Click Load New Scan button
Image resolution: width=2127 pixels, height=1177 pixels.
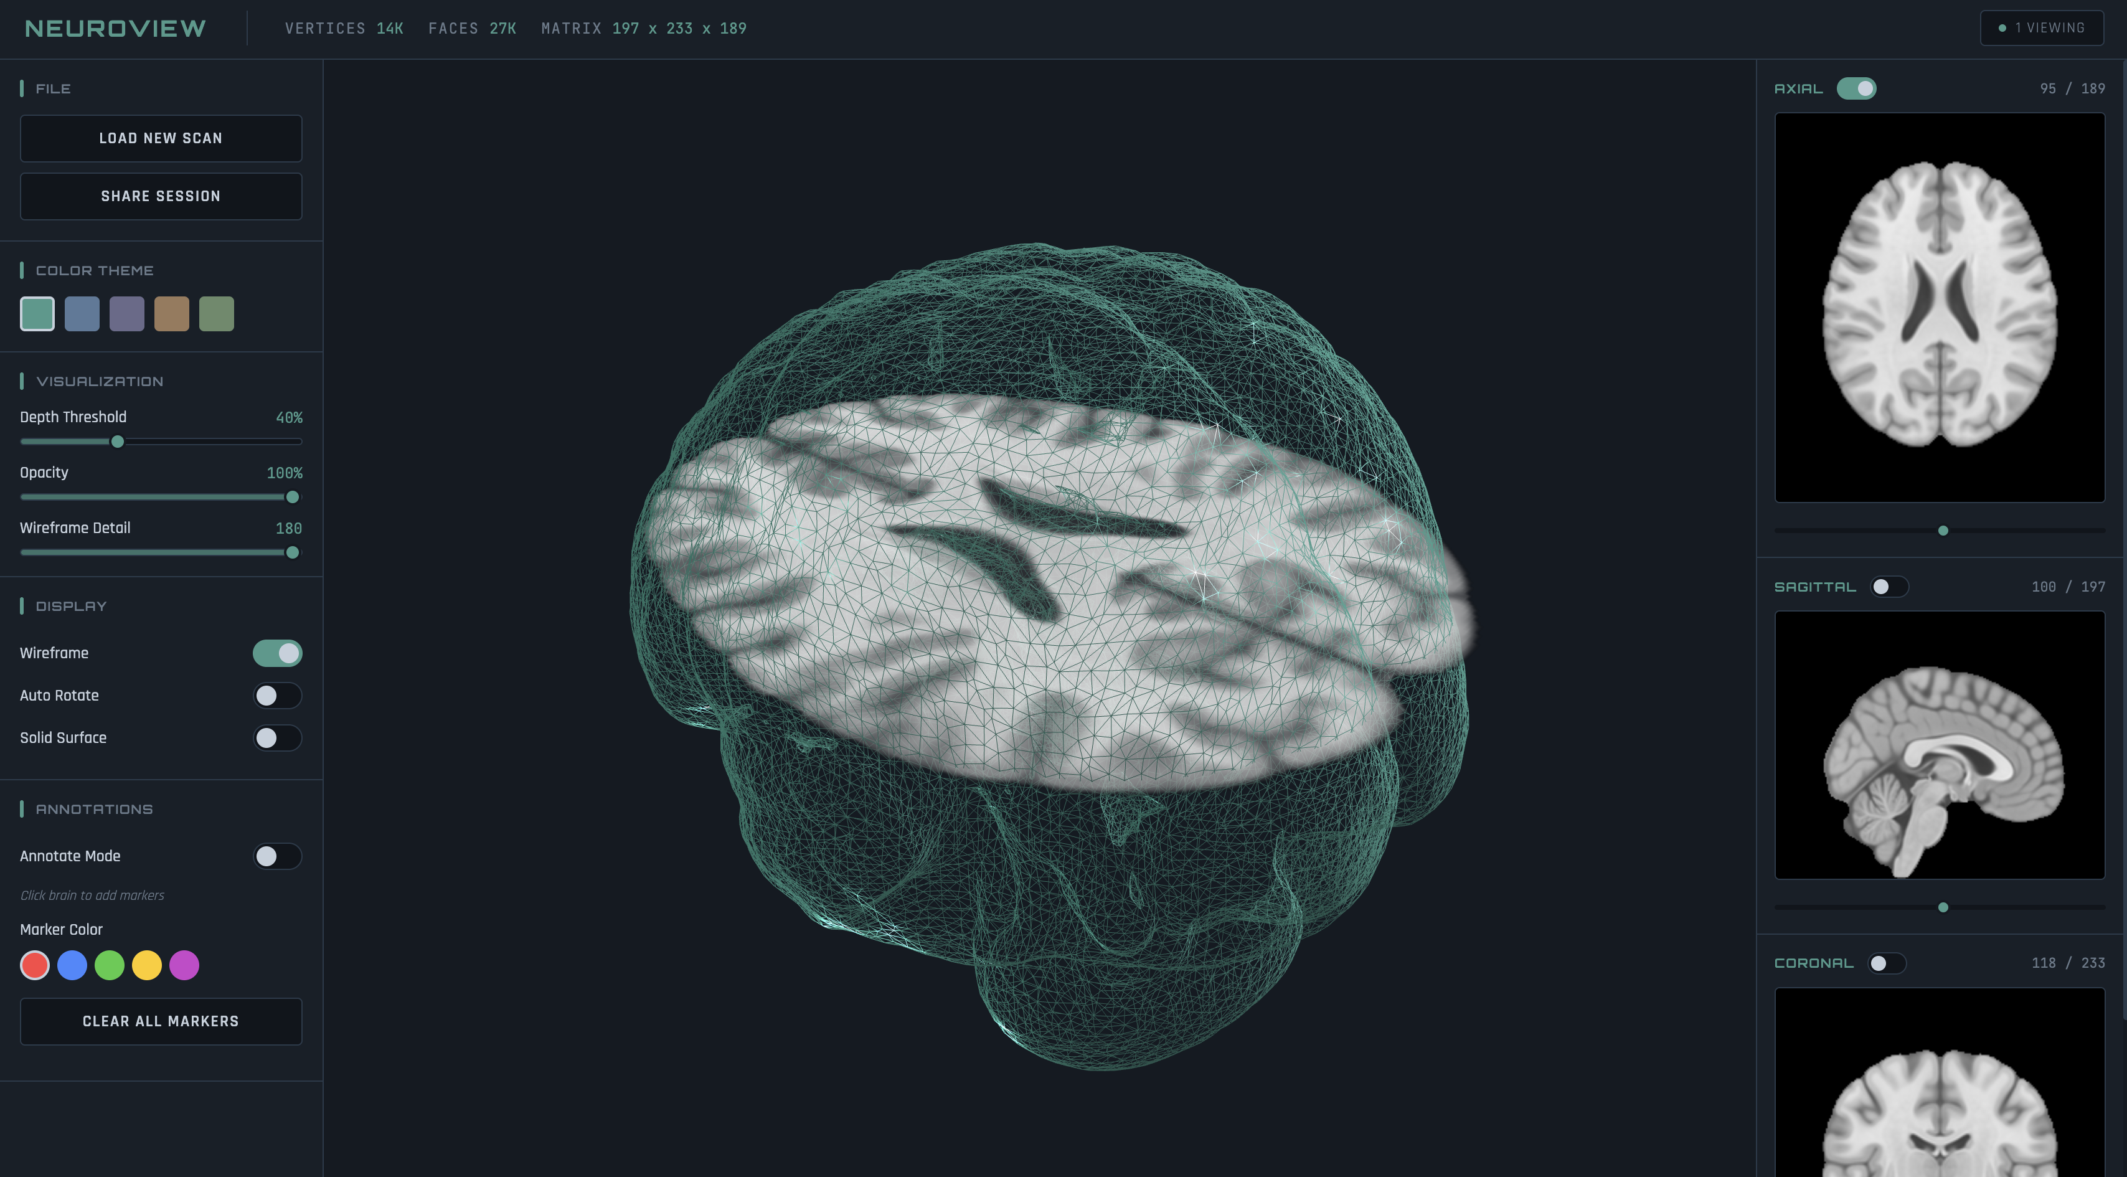pos(161,138)
